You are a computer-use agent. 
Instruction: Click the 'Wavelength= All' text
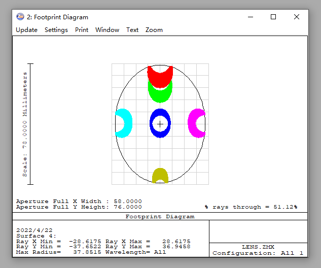tap(136, 252)
